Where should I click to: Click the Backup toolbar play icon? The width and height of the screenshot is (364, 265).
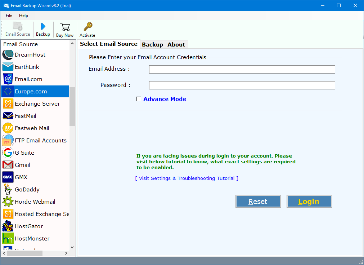[43, 26]
